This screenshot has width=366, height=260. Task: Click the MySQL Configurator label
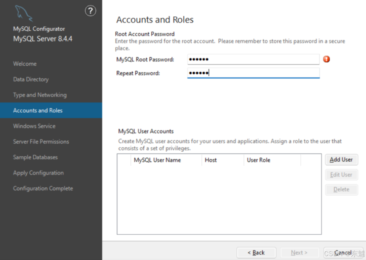[x=39, y=29]
